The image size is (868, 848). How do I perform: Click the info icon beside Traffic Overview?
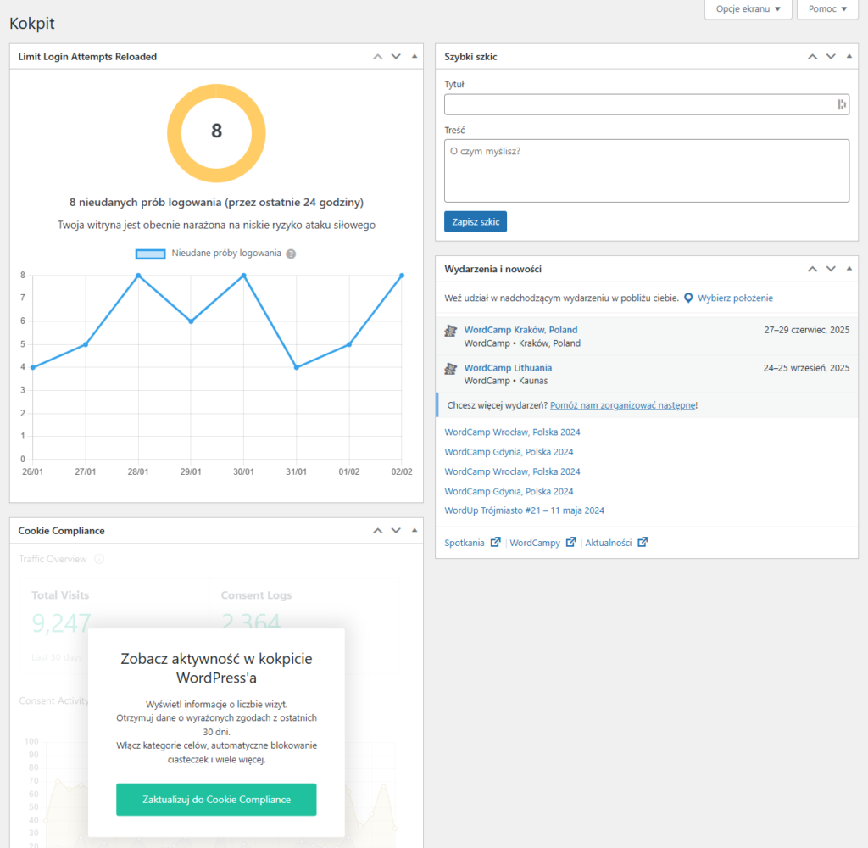tap(99, 560)
